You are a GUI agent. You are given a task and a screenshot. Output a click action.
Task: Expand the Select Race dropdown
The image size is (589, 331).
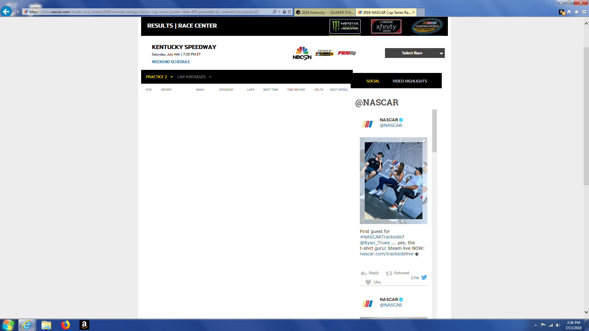pyautogui.click(x=414, y=53)
